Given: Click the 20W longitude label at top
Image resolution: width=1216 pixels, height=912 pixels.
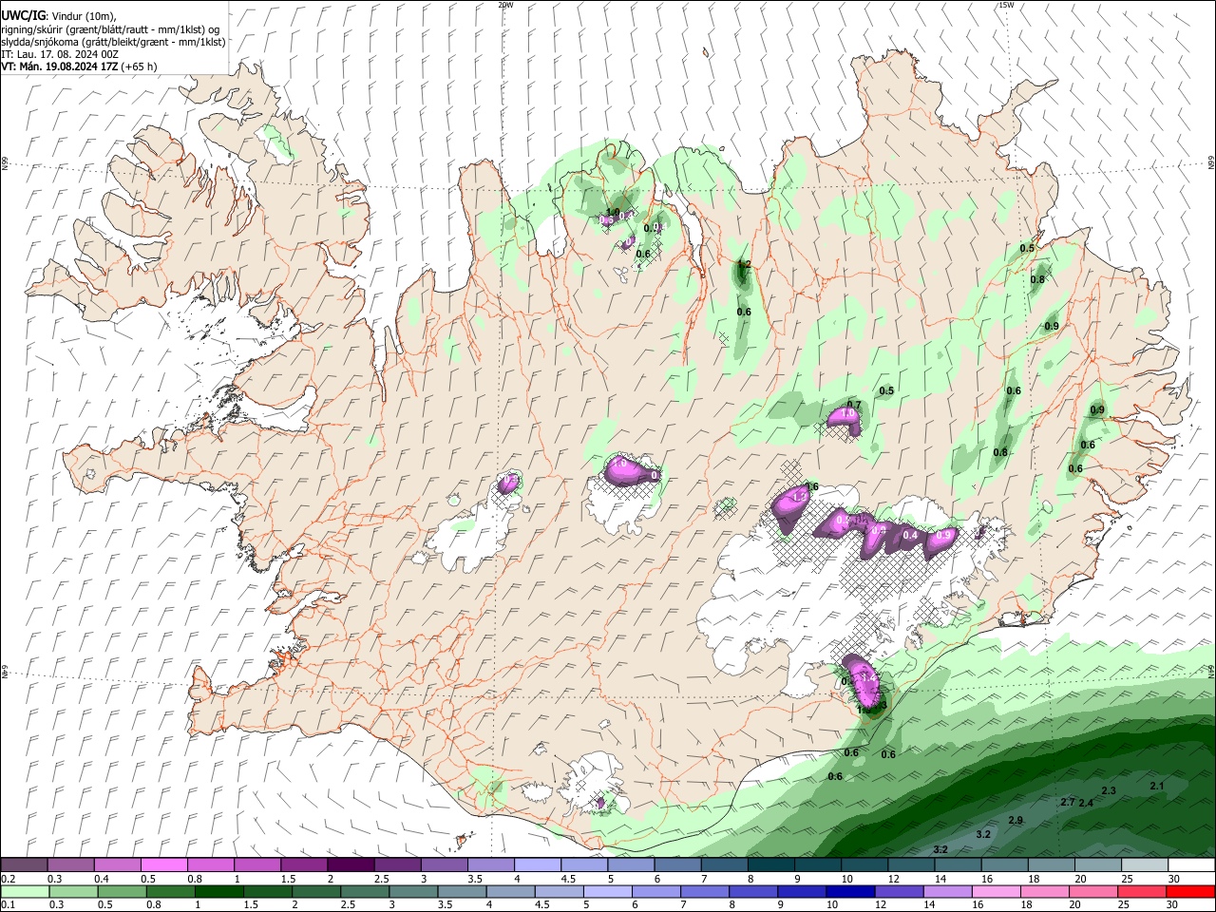Looking at the screenshot, I should click(x=505, y=5).
